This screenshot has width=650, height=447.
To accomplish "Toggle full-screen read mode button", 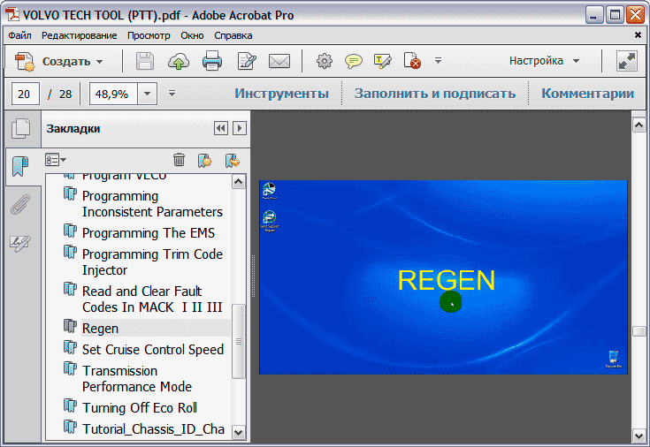I will (x=626, y=61).
